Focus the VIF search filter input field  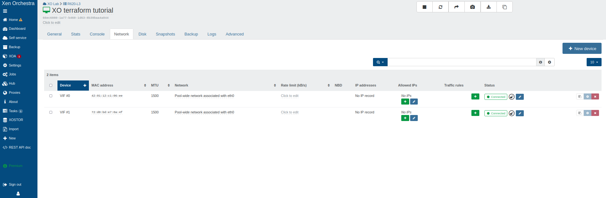pos(462,62)
